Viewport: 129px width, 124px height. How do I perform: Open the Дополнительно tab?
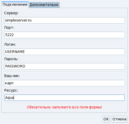pos(44,5)
